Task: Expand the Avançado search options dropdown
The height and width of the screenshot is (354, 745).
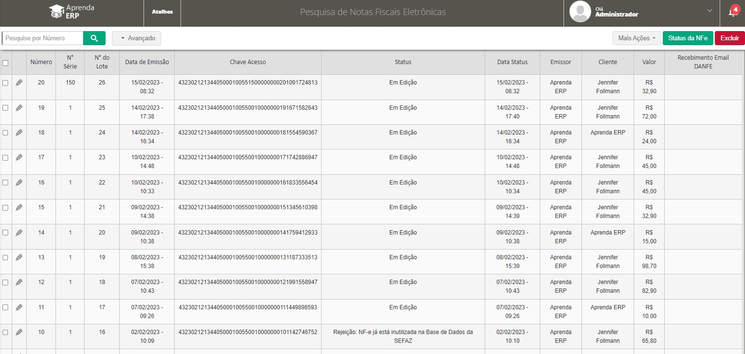Action: click(136, 38)
